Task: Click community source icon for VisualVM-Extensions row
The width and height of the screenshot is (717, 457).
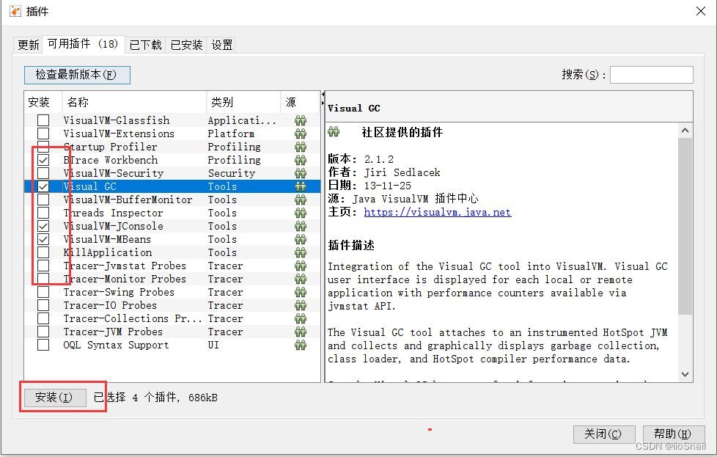Action: click(x=301, y=134)
